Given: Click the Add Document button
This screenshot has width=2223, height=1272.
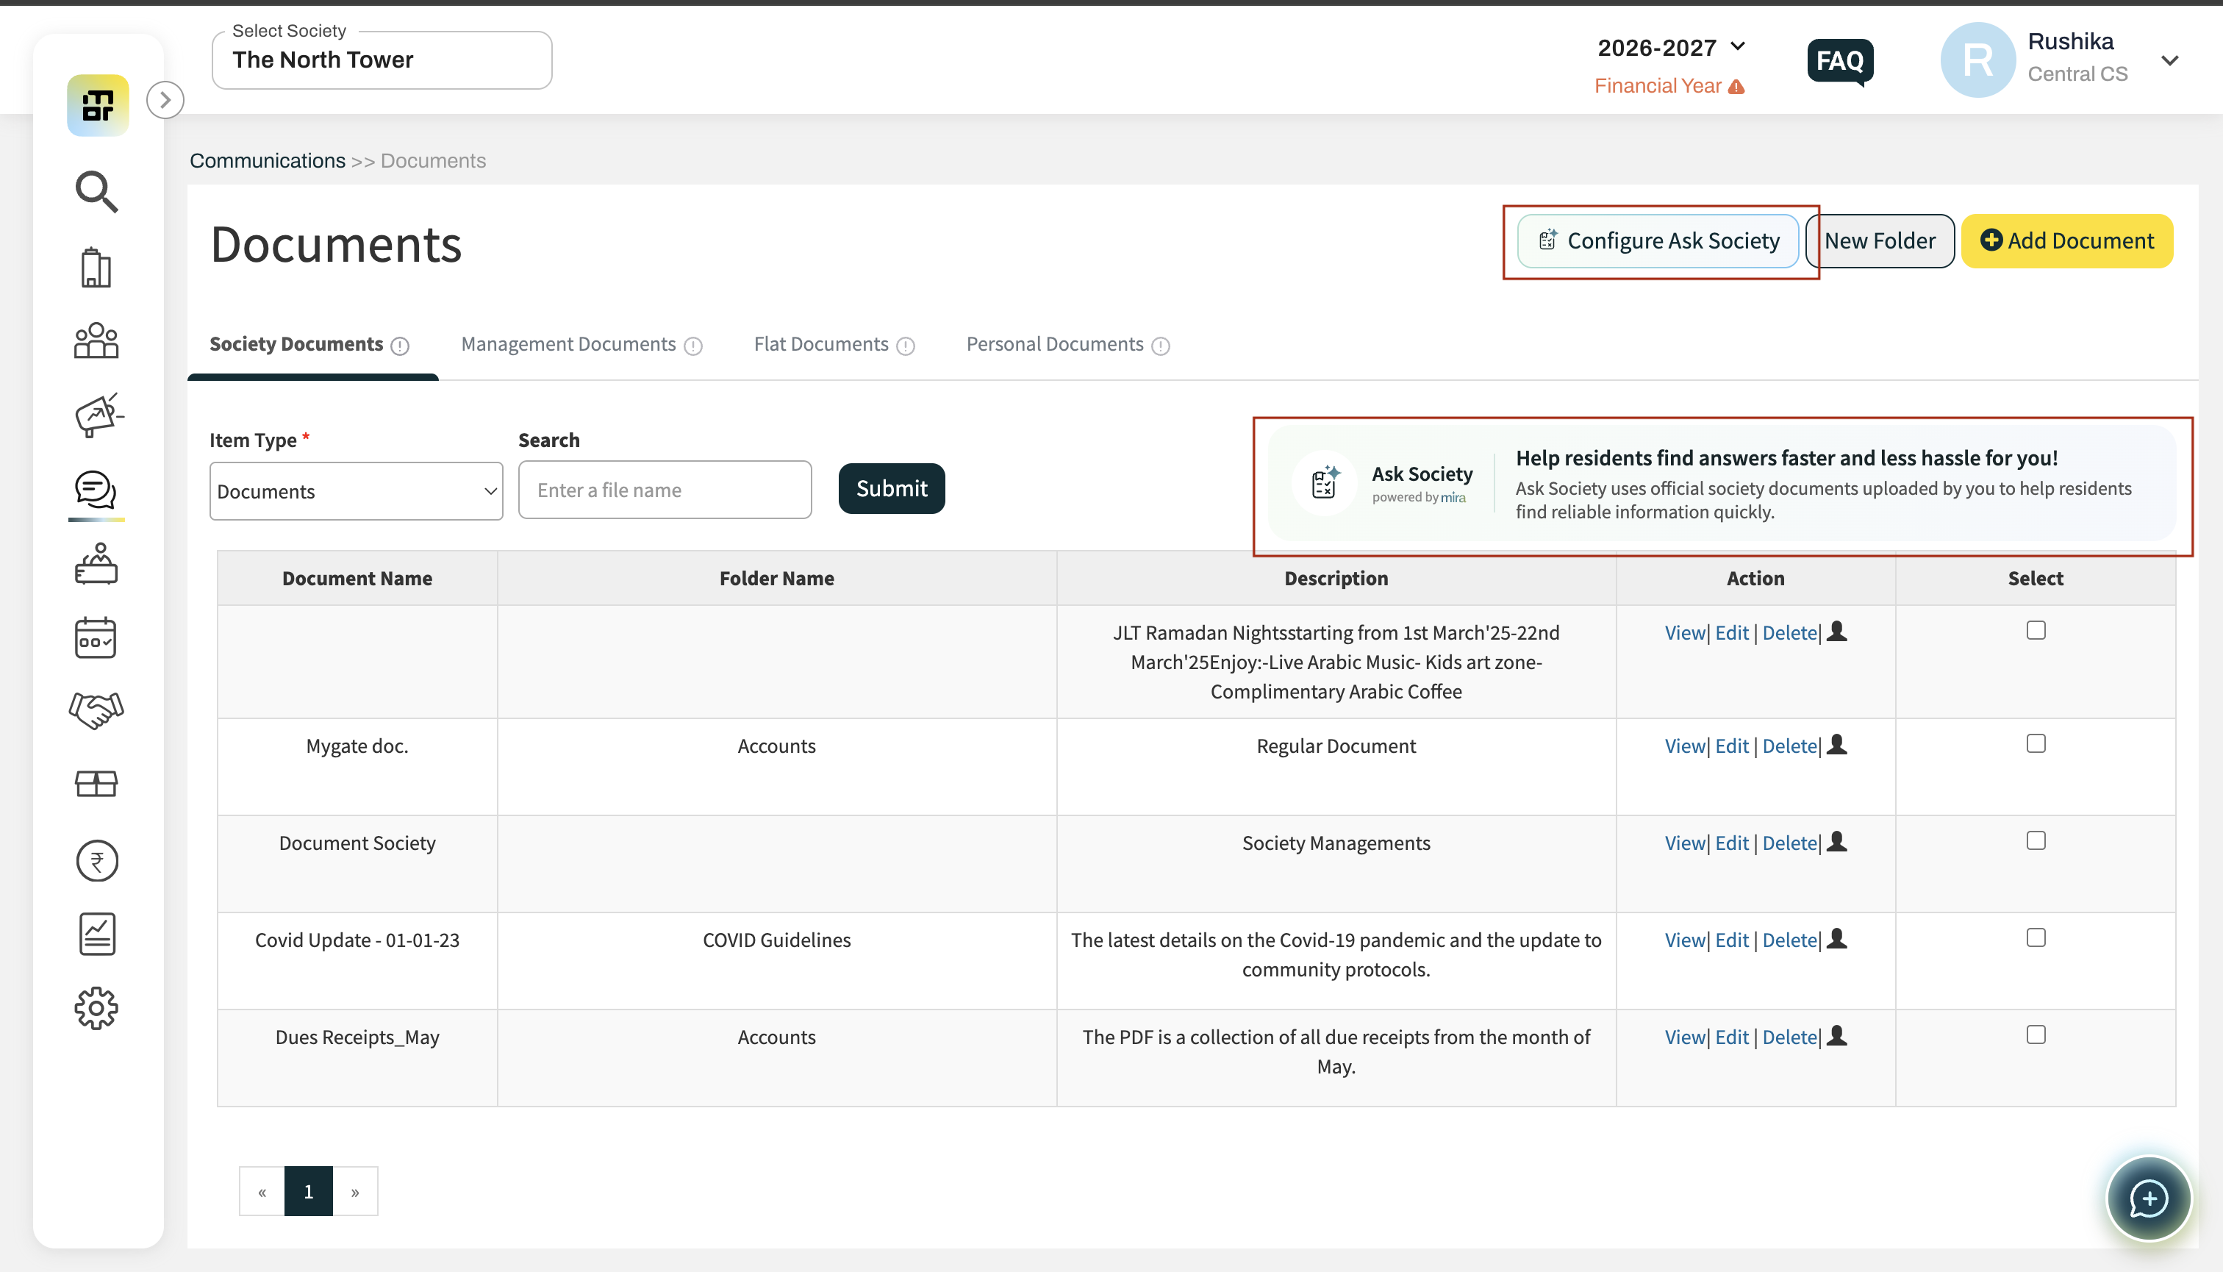Looking at the screenshot, I should [x=2066, y=241].
